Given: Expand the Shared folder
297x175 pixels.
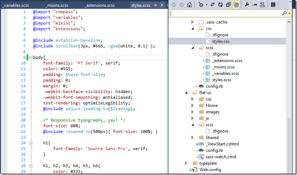Looking at the screenshot, I should (192, 138).
